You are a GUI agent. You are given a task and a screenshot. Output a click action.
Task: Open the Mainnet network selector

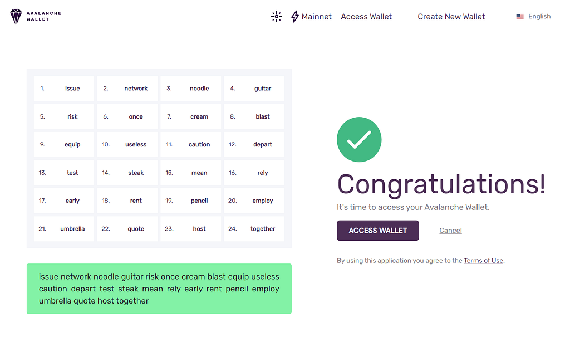(311, 16)
